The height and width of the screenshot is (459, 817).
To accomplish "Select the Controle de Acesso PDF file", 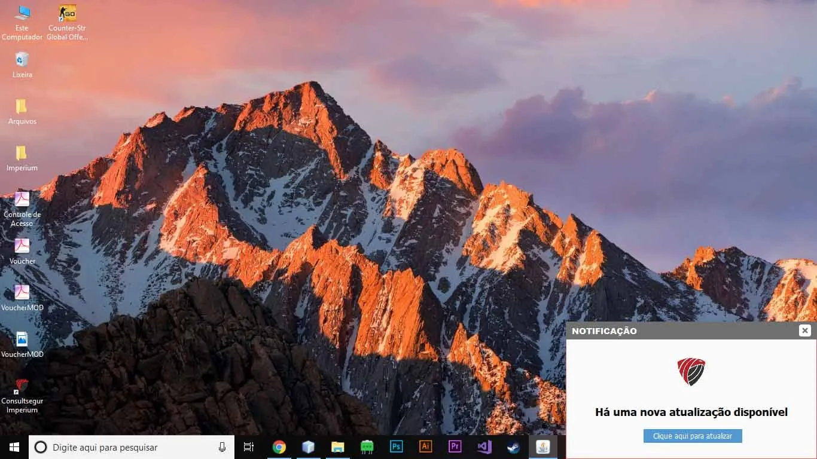I will pyautogui.click(x=22, y=209).
